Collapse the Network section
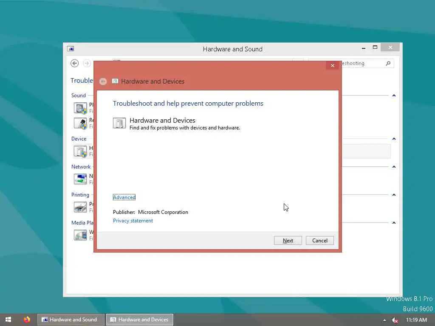This screenshot has width=435, height=326. click(x=394, y=167)
